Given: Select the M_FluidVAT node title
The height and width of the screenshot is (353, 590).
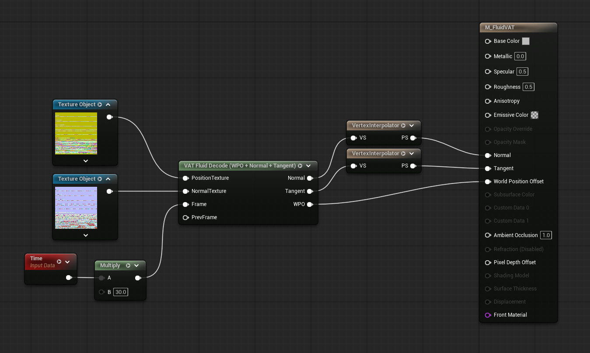Looking at the screenshot, I should pos(499,28).
